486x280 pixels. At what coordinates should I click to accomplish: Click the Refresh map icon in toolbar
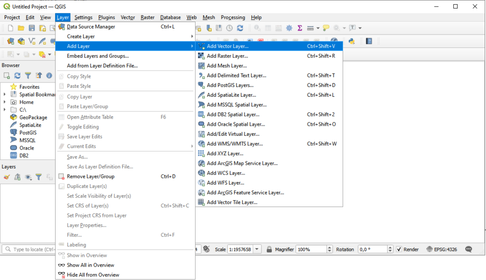(240, 28)
